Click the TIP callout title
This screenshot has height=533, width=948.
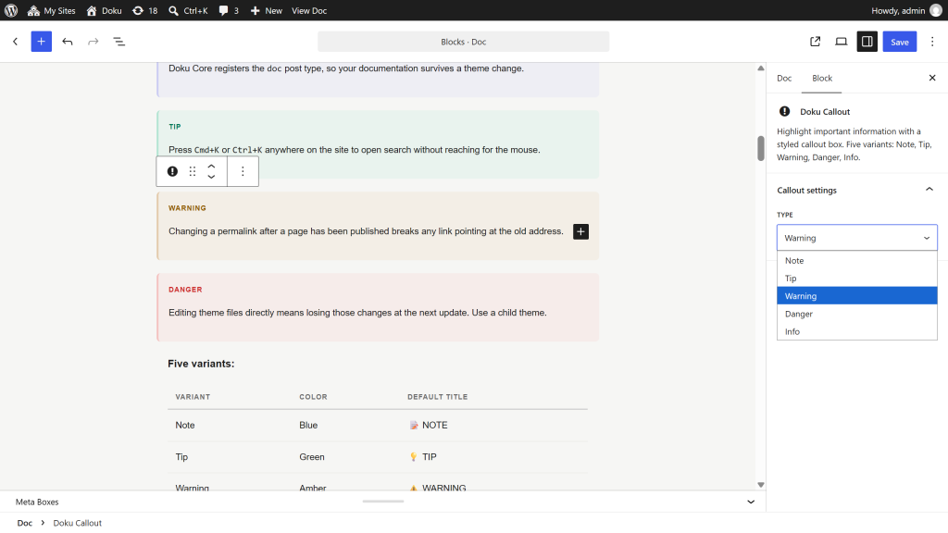click(x=175, y=126)
